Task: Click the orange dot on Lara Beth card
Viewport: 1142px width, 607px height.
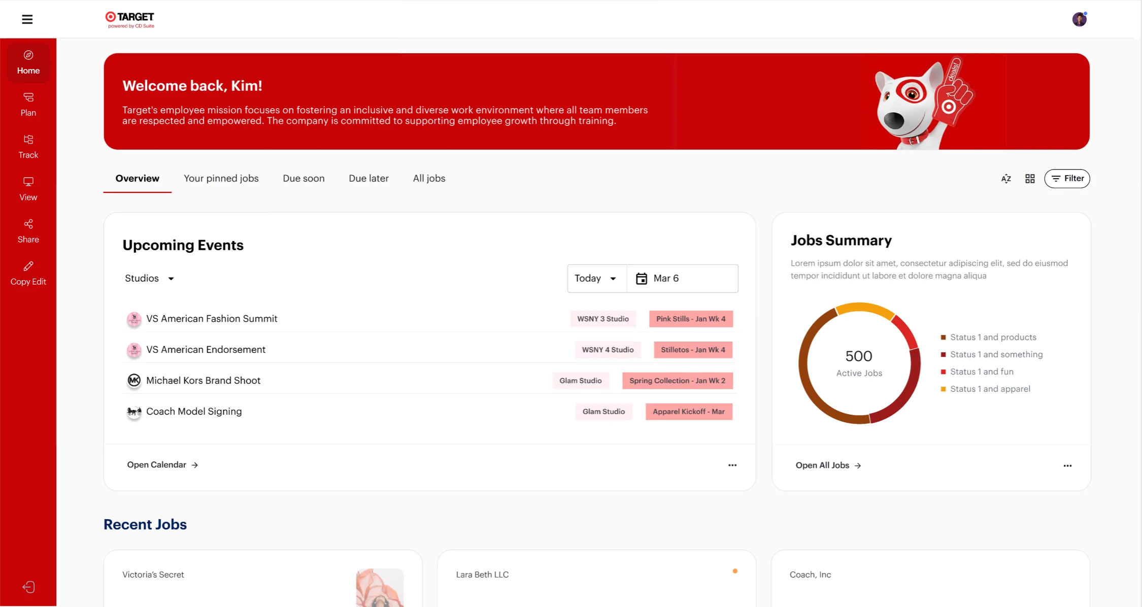Action: tap(735, 571)
